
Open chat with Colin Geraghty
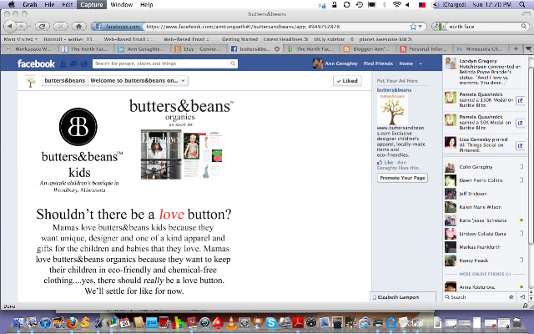(x=485, y=167)
